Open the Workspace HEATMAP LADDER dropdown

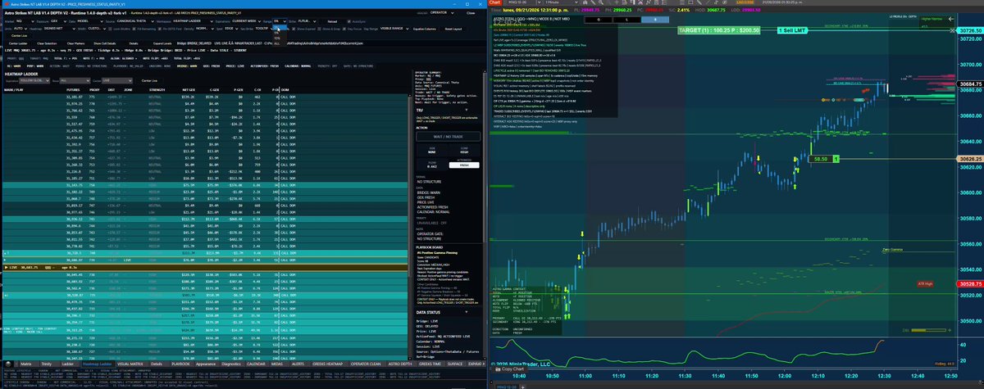[x=192, y=20]
